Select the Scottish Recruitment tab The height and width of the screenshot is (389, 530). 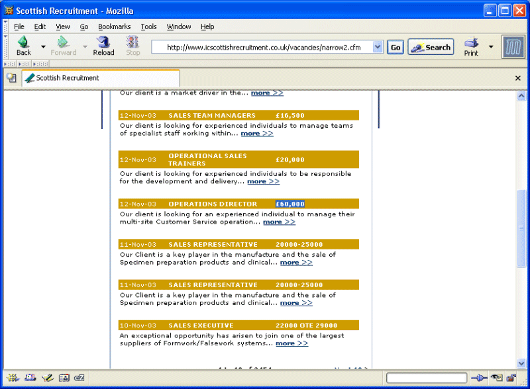(101, 78)
